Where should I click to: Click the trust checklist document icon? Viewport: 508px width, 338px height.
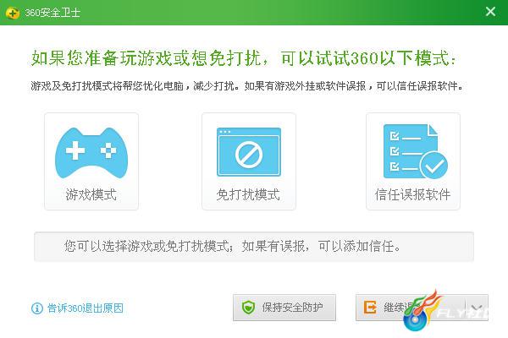[416, 151]
